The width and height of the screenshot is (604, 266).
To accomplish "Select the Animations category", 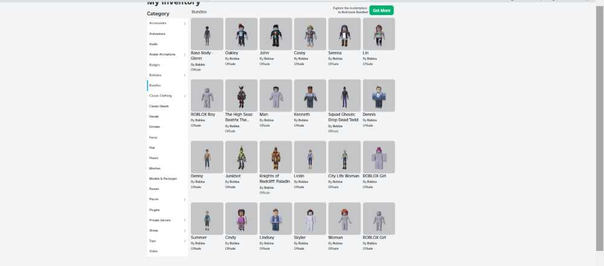I will (x=157, y=34).
